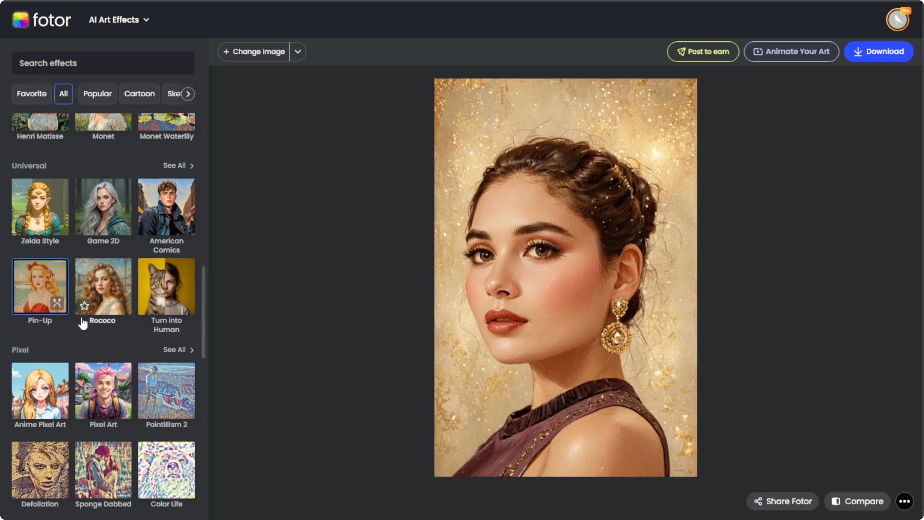Toggle Compare before and after
This screenshot has width=924, height=520.
(x=857, y=501)
